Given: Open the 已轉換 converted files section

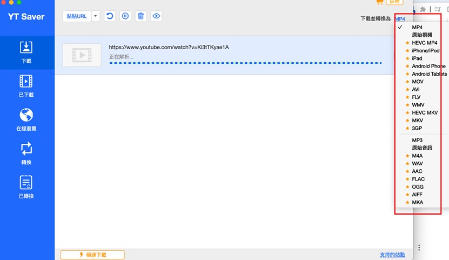Looking at the screenshot, I should pos(26,188).
